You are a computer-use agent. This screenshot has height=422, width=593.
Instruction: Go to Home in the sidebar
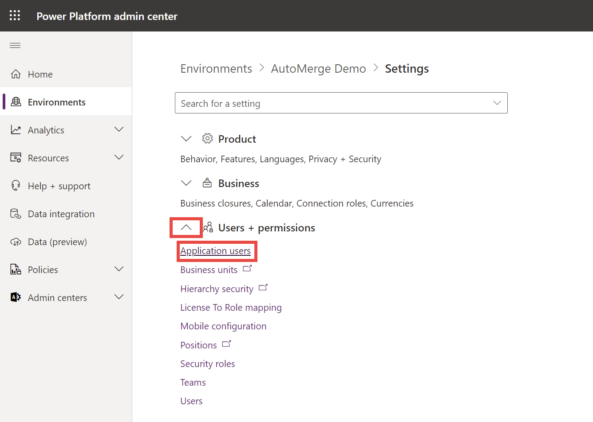40,74
